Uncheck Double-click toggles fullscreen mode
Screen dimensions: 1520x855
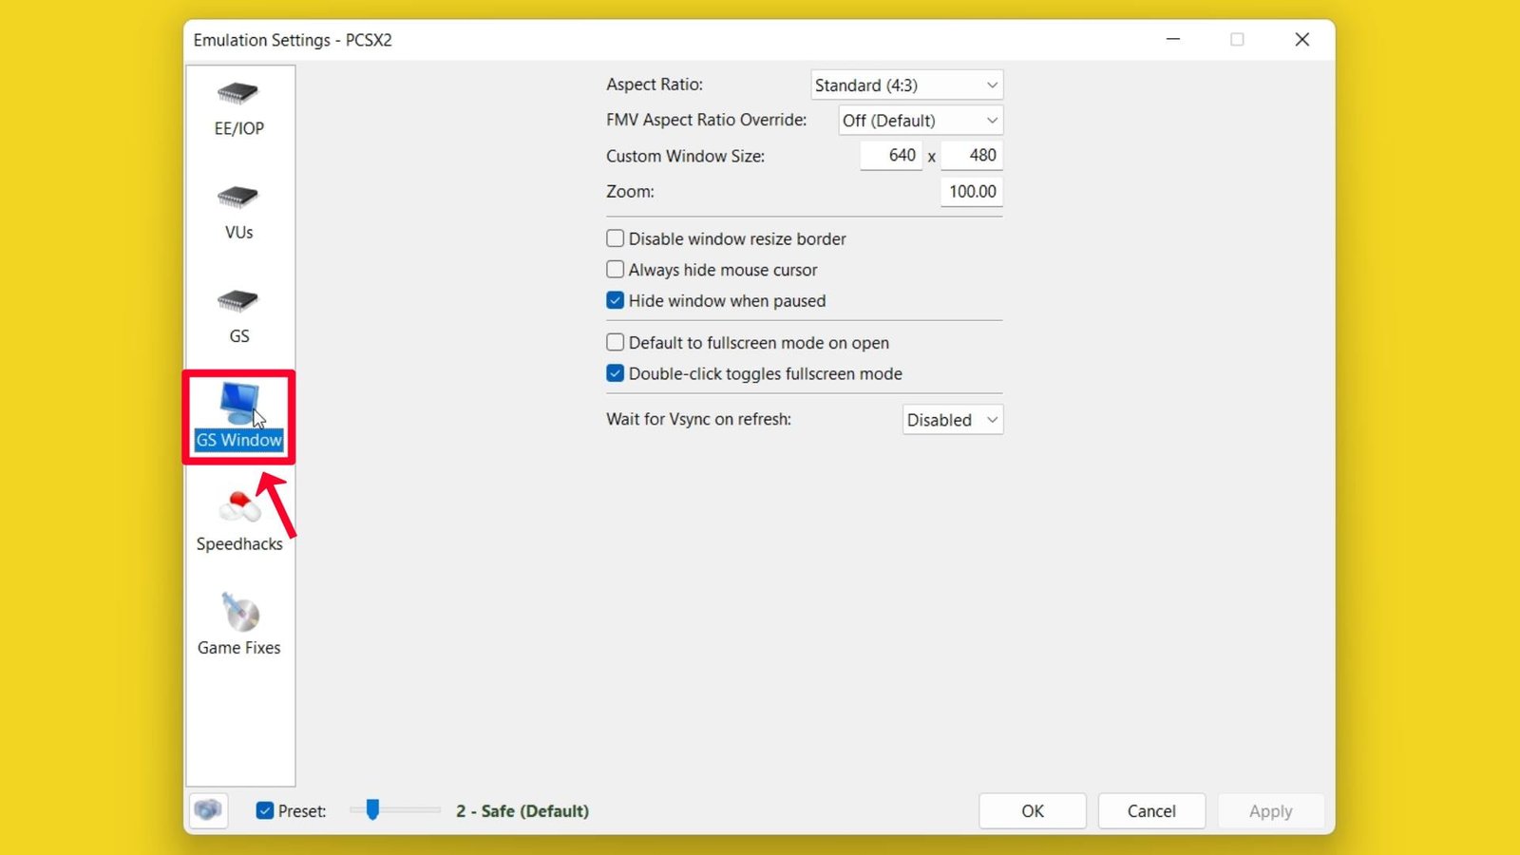tap(616, 373)
